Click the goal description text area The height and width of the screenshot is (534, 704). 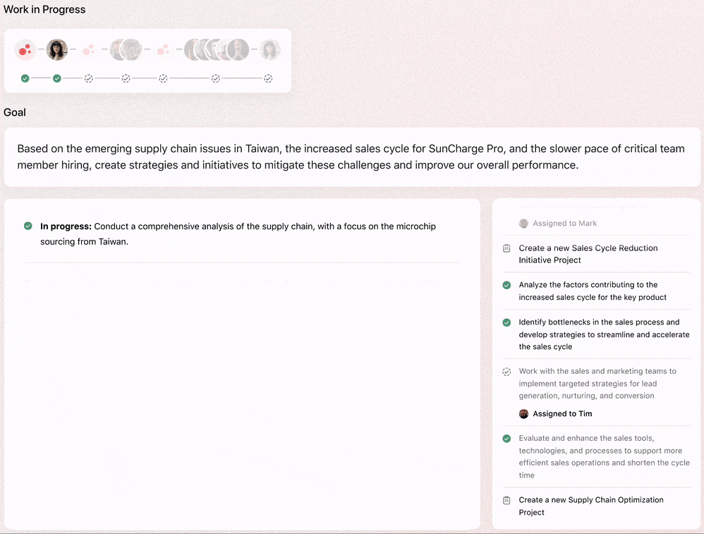(x=351, y=157)
